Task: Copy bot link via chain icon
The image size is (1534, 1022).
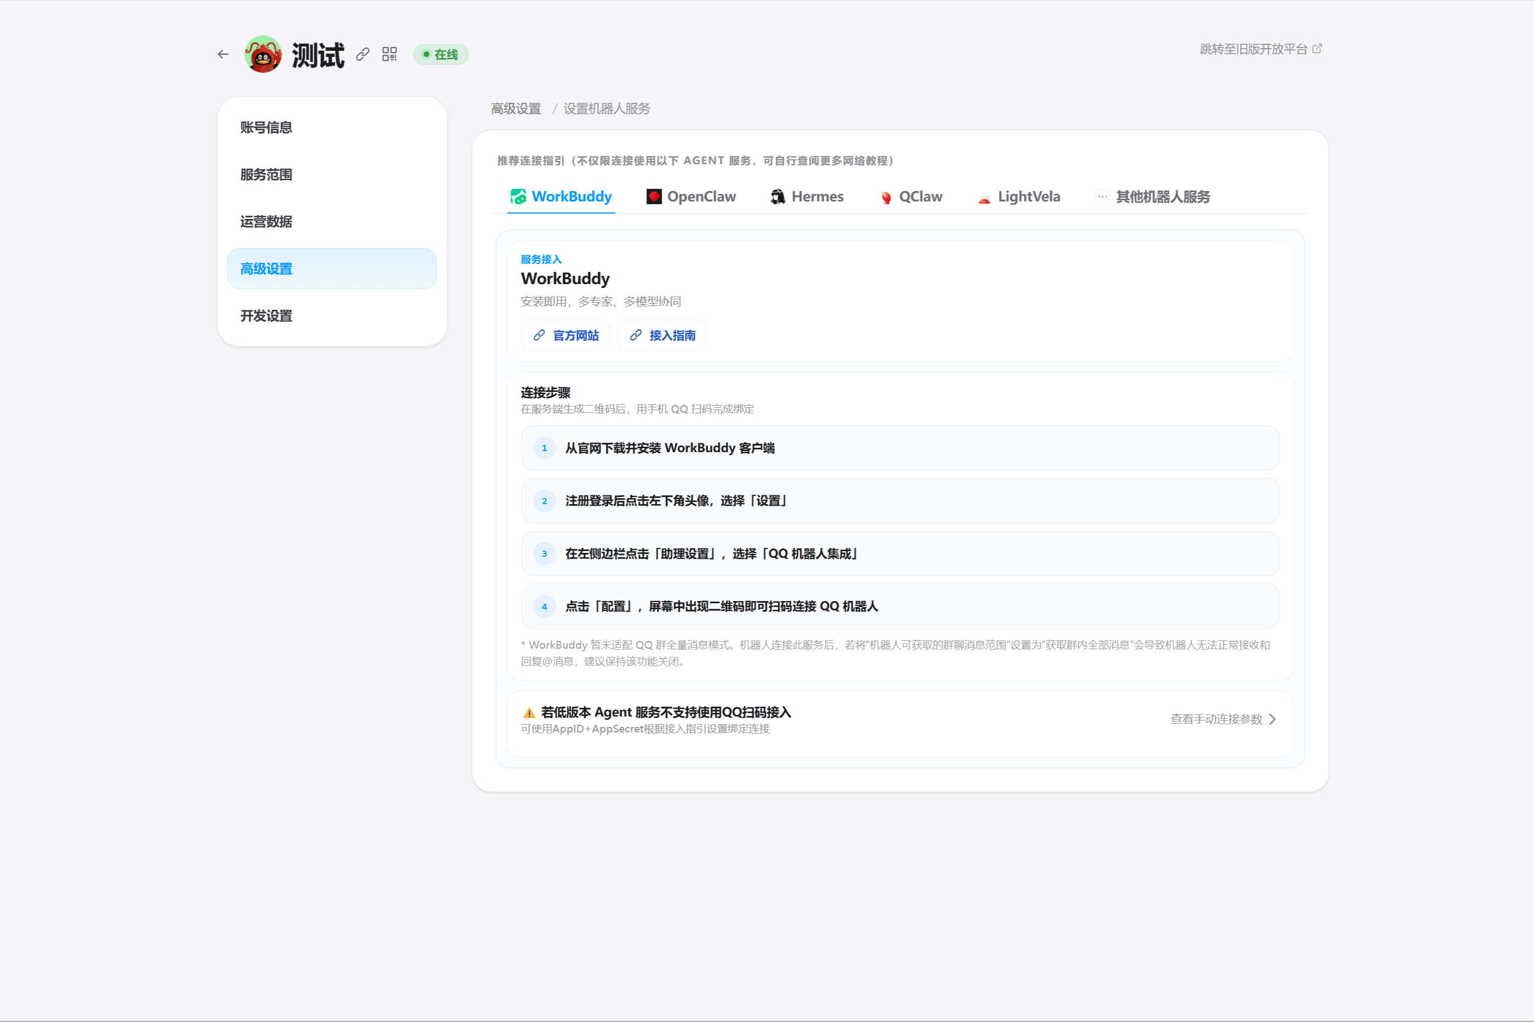Action: click(363, 54)
